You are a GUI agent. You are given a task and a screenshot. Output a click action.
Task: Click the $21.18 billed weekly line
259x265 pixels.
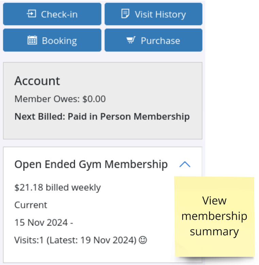tap(58, 188)
